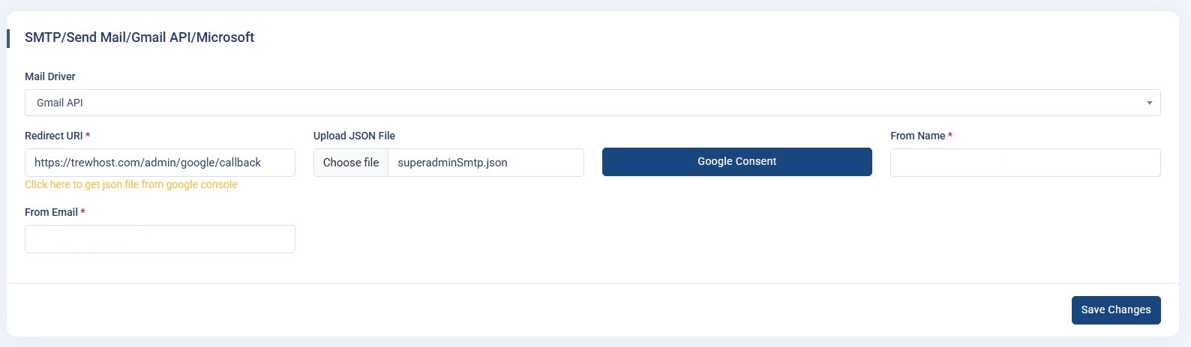This screenshot has height=347, width=1191.
Task: Click the Upload JSON File label
Action: [354, 136]
